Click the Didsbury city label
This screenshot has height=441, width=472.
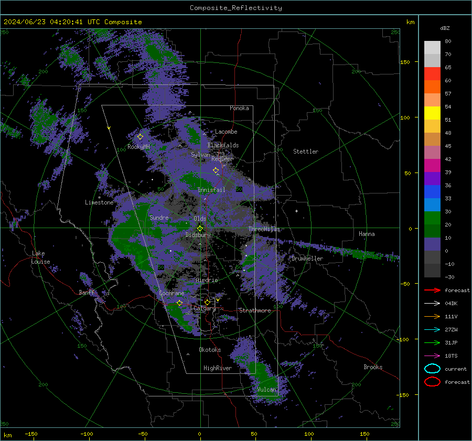click(x=198, y=235)
